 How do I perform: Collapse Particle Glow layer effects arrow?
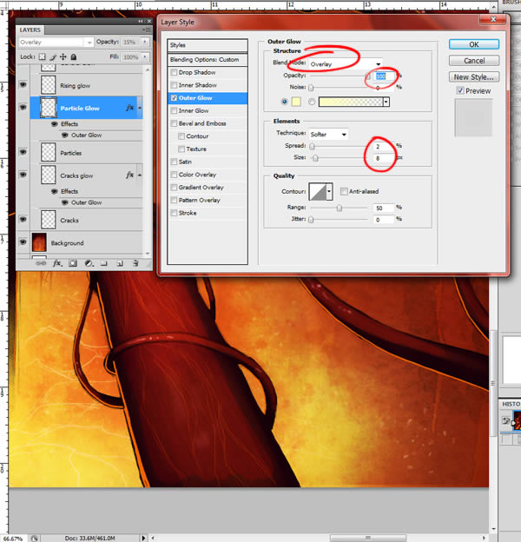click(x=140, y=108)
